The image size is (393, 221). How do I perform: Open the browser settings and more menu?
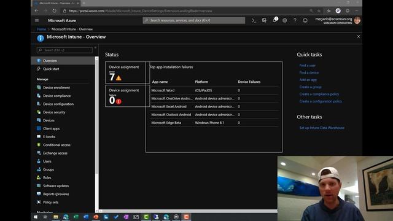point(356,11)
